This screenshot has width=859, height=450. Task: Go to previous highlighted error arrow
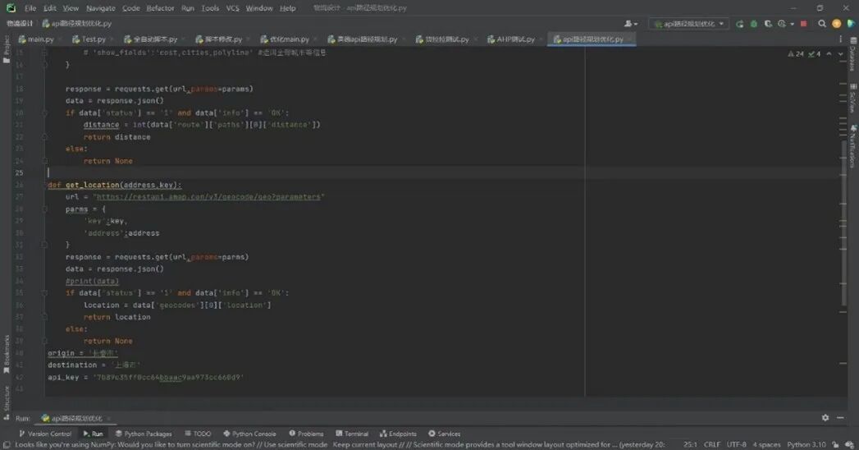point(829,53)
